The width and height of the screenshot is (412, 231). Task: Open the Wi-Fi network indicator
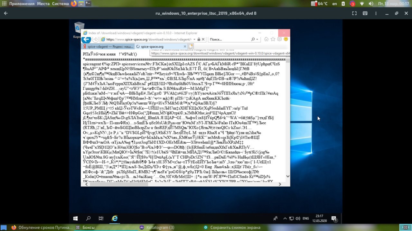(x=362, y=4)
